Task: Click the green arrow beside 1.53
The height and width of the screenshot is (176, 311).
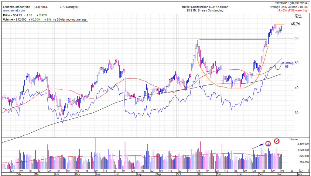Action: (25, 15)
